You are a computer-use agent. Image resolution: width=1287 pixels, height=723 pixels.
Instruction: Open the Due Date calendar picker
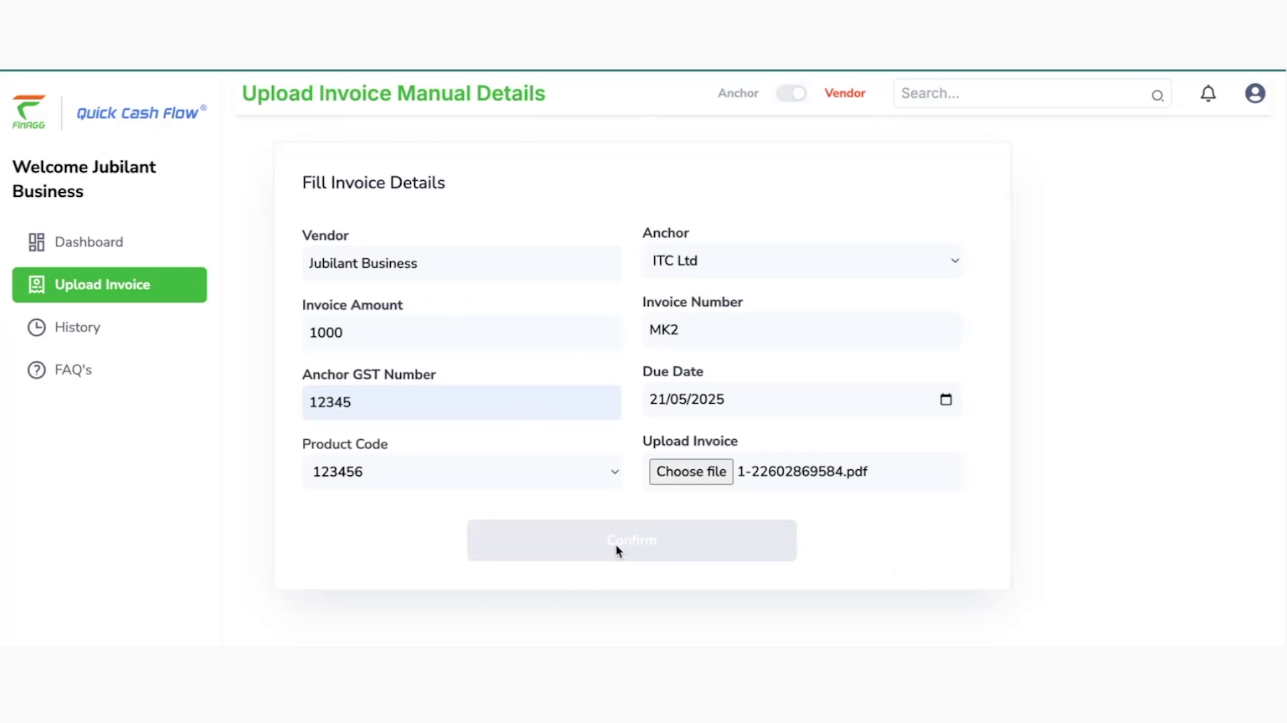tap(946, 399)
